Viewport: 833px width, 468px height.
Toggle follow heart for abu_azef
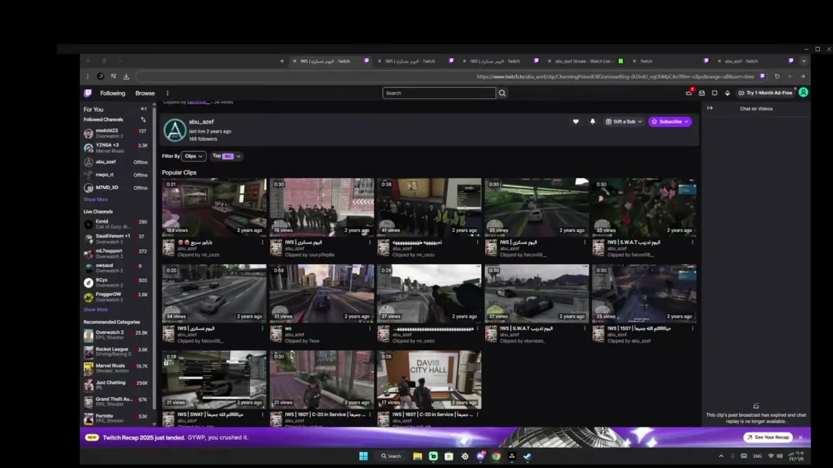click(575, 122)
